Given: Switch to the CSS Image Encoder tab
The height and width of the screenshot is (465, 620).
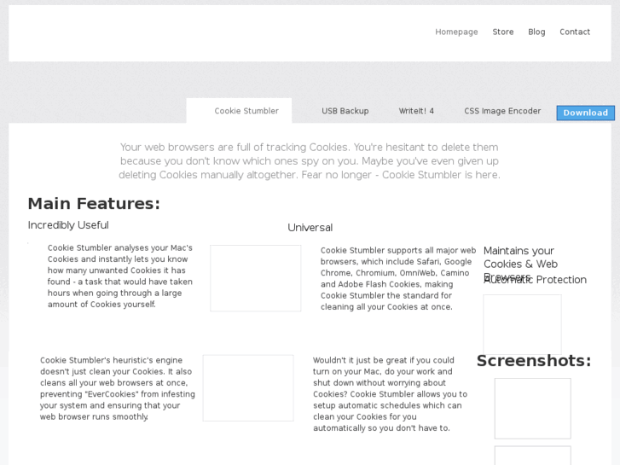Looking at the screenshot, I should tap(502, 111).
